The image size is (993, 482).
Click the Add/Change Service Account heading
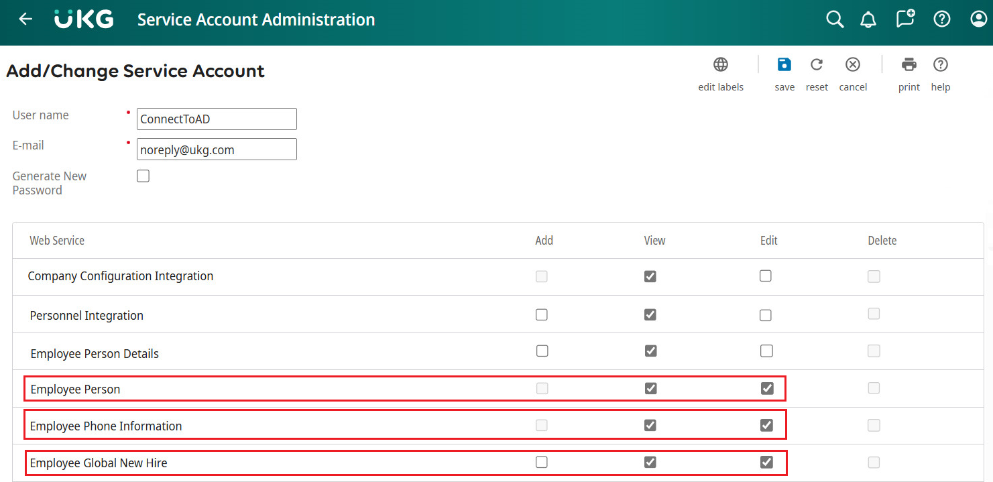[135, 71]
